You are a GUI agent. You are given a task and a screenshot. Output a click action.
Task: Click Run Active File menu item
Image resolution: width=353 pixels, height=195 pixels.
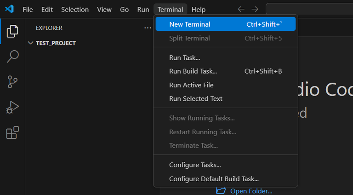tap(191, 85)
